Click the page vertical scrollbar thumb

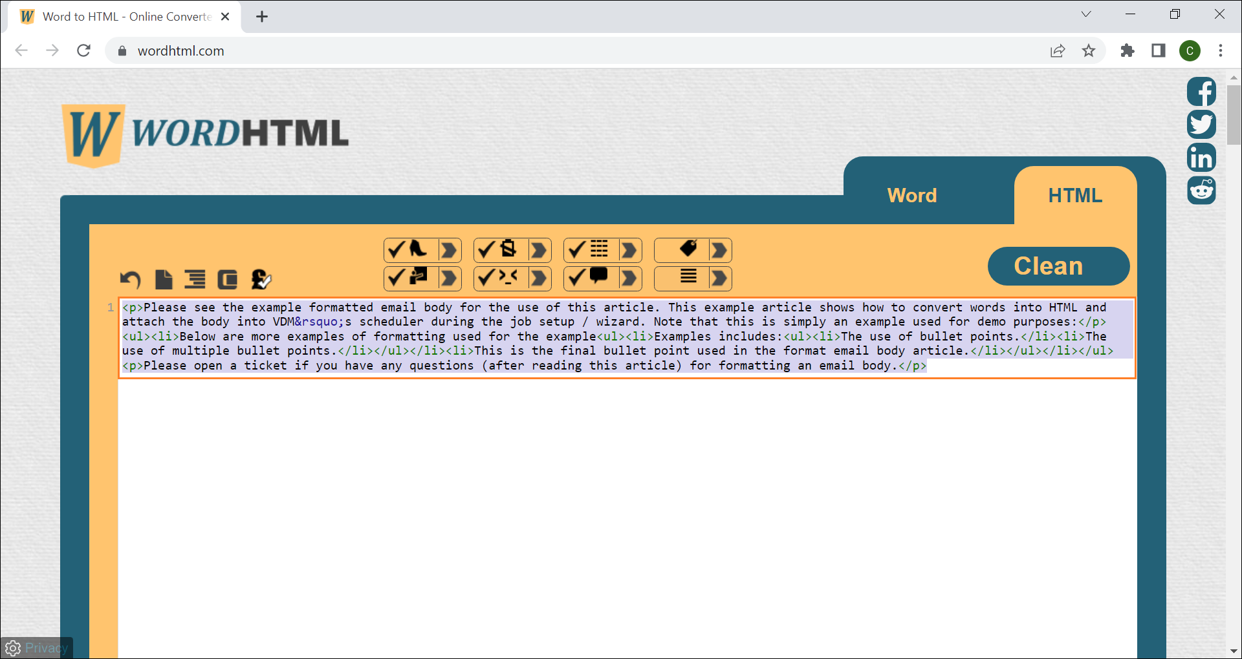[x=1233, y=115]
